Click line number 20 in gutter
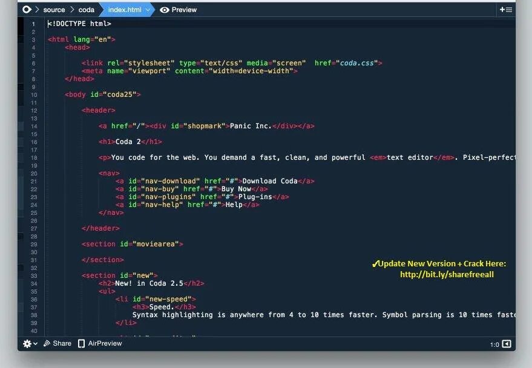Viewport: 532px width, 368px height. coord(33,174)
